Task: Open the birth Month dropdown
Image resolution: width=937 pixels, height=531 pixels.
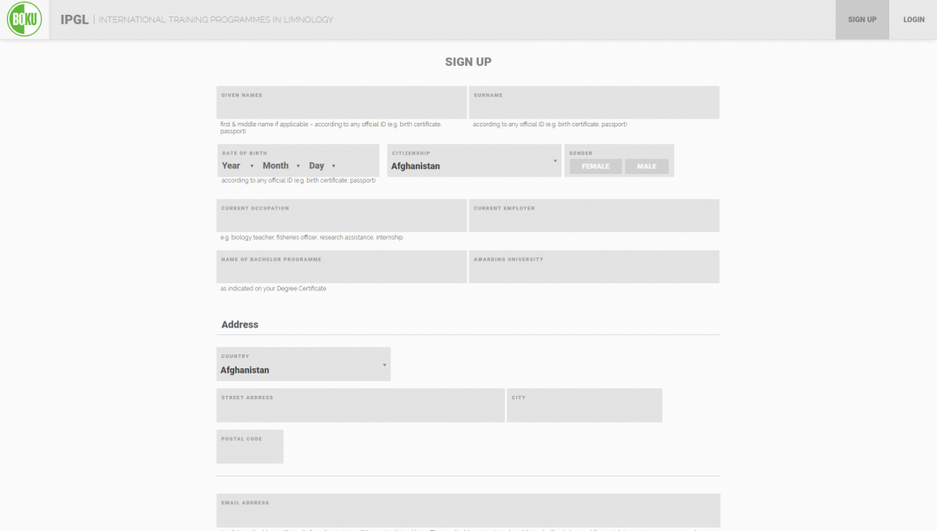Action: [281, 166]
